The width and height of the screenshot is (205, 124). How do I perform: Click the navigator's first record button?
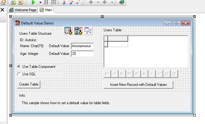[107, 74]
